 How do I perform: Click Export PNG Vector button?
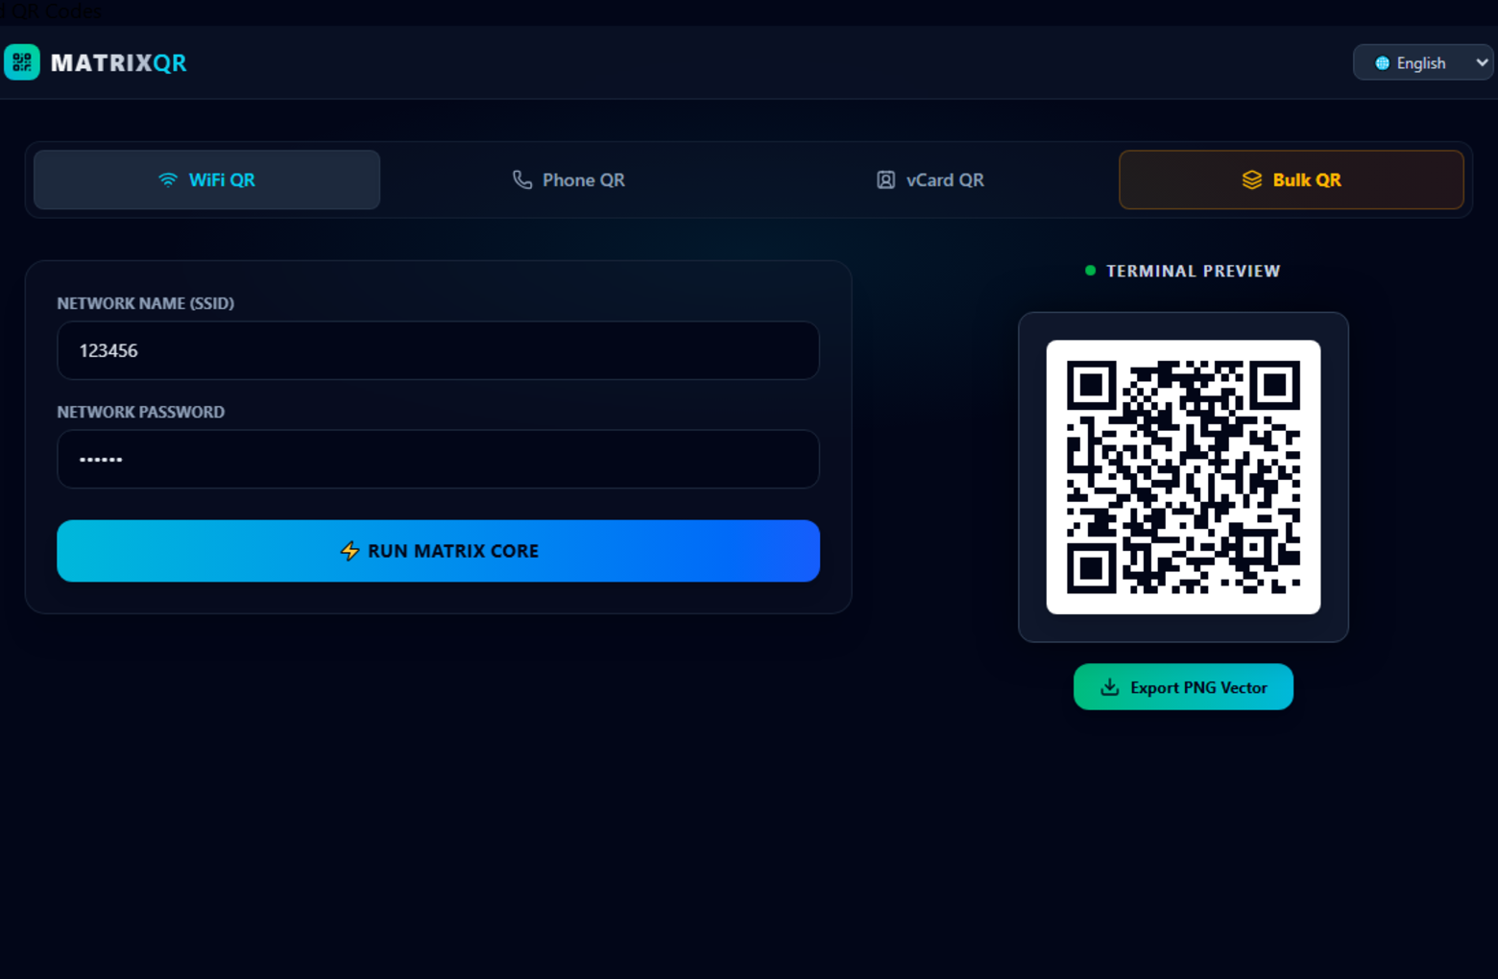coord(1183,687)
